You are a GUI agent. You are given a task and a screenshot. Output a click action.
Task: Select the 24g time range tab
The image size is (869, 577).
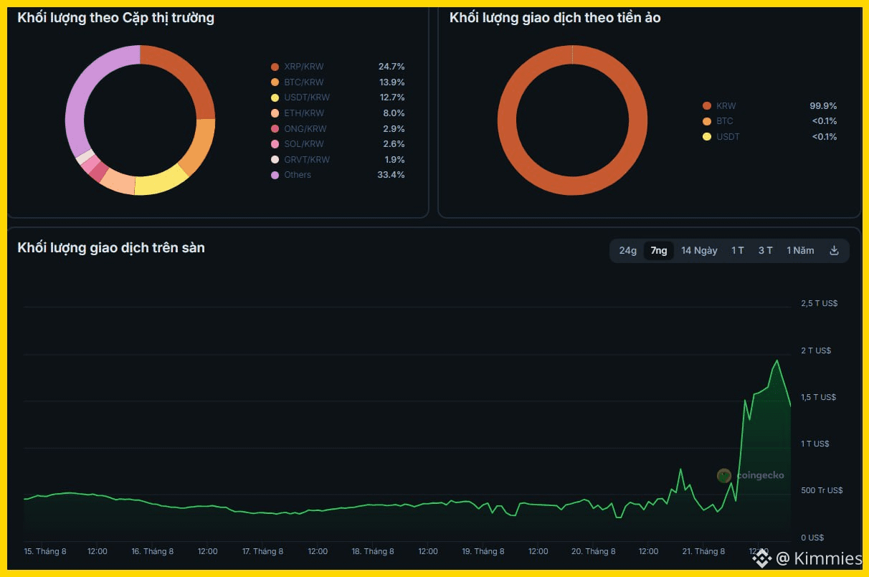(627, 251)
